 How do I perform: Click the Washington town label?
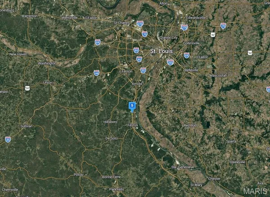tap(47, 63)
